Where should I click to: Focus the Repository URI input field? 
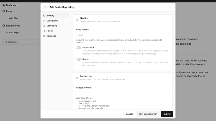pos(123,93)
